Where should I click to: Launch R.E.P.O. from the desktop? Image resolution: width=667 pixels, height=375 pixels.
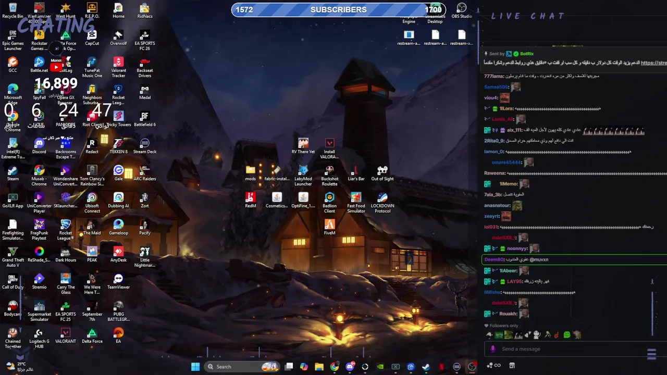(92, 10)
